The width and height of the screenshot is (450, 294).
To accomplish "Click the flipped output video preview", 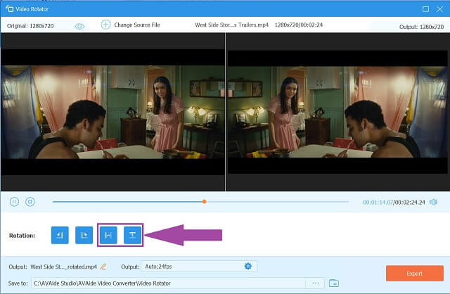I will pyautogui.click(x=337, y=112).
